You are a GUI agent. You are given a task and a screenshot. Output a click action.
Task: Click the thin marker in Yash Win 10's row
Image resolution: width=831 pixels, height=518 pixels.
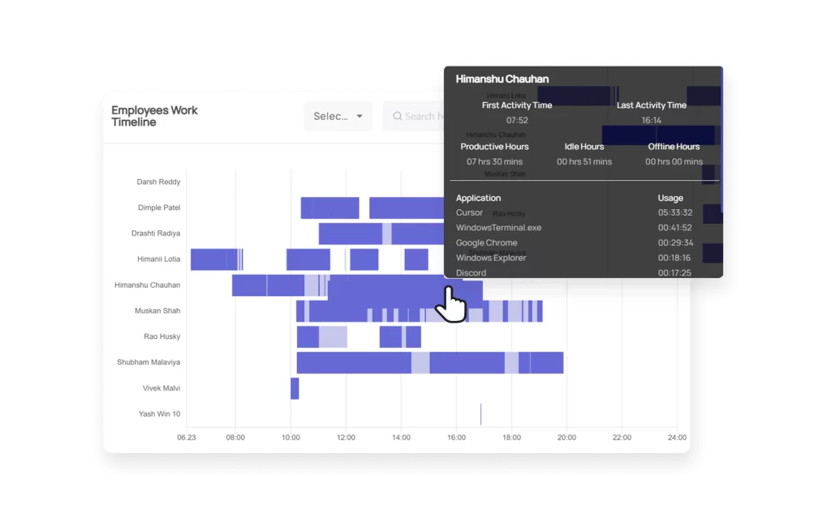coord(480,414)
